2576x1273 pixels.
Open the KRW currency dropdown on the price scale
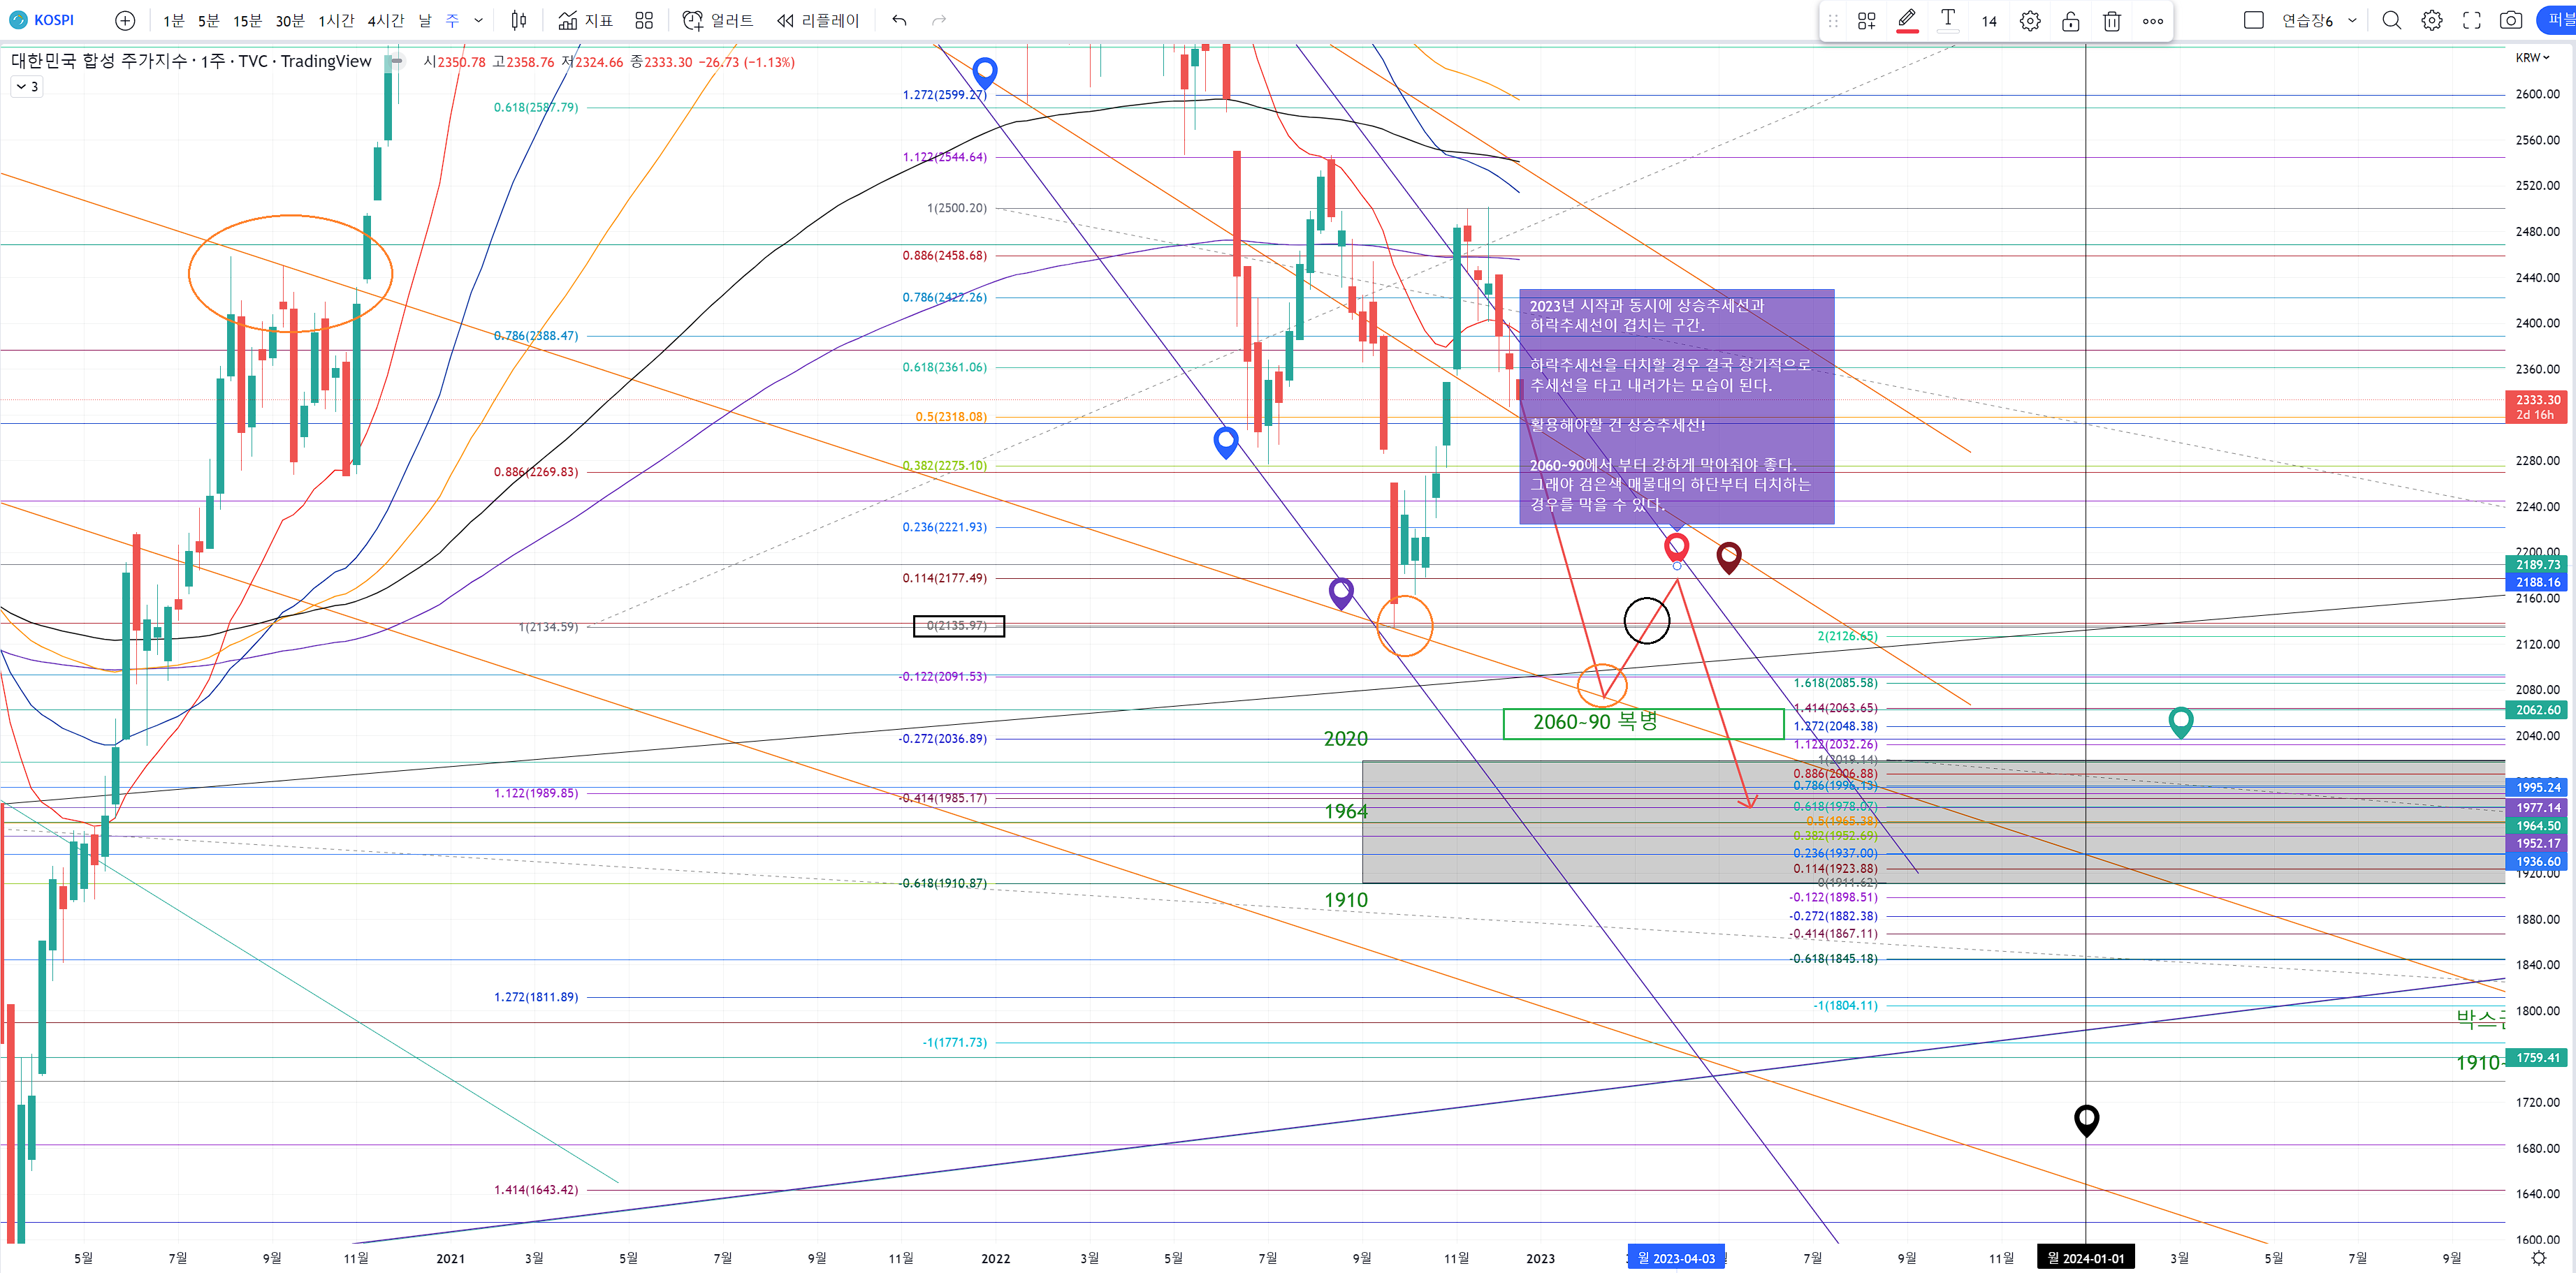(x=2532, y=58)
